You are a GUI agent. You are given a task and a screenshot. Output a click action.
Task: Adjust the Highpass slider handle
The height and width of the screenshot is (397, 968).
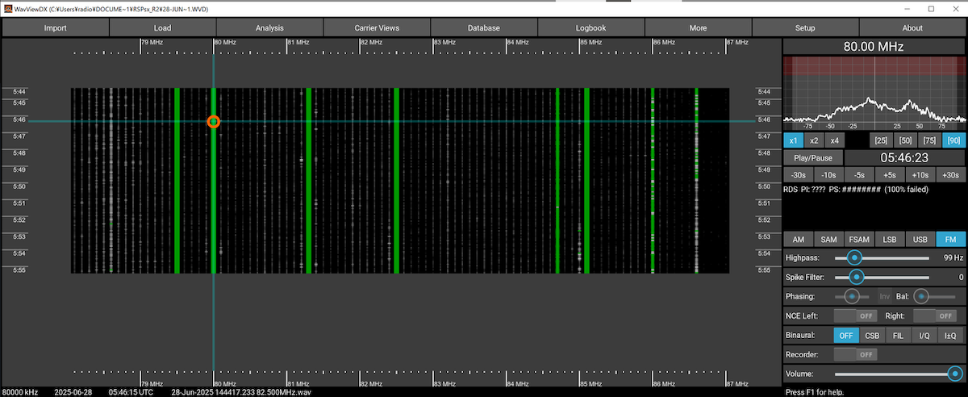[854, 257]
